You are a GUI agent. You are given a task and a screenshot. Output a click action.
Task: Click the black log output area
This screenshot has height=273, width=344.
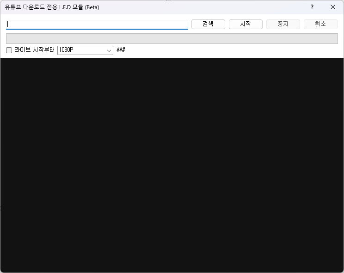tap(172, 165)
